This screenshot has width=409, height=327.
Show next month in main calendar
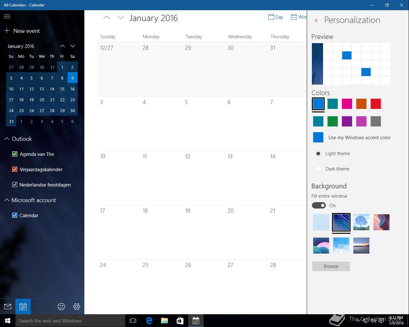(x=120, y=18)
